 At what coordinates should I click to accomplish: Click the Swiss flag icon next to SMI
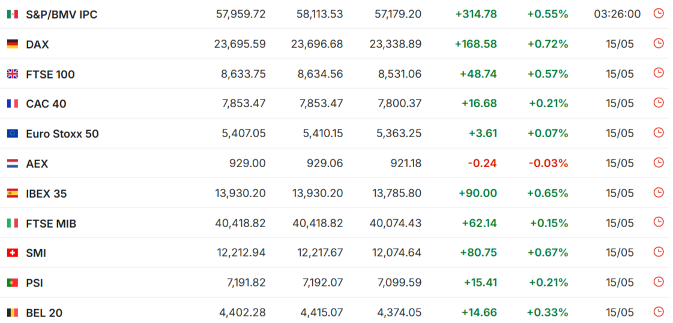(x=13, y=253)
